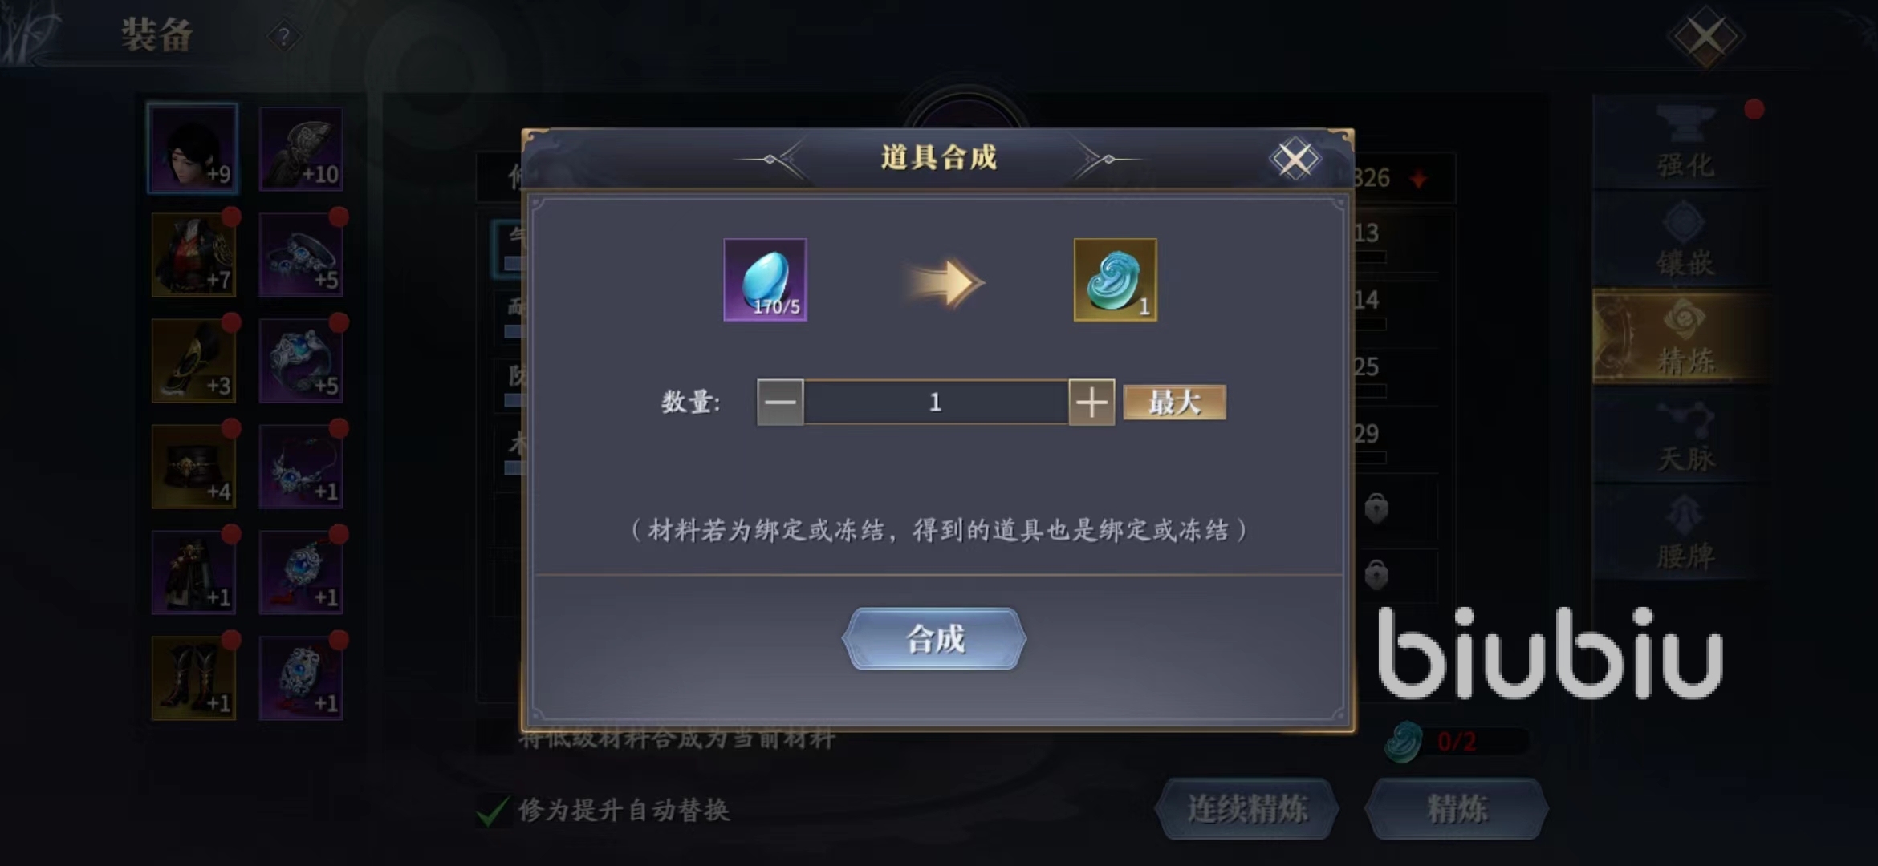This screenshot has width=1878, height=866.
Task: Click the blue gem material icon
Action: click(765, 280)
